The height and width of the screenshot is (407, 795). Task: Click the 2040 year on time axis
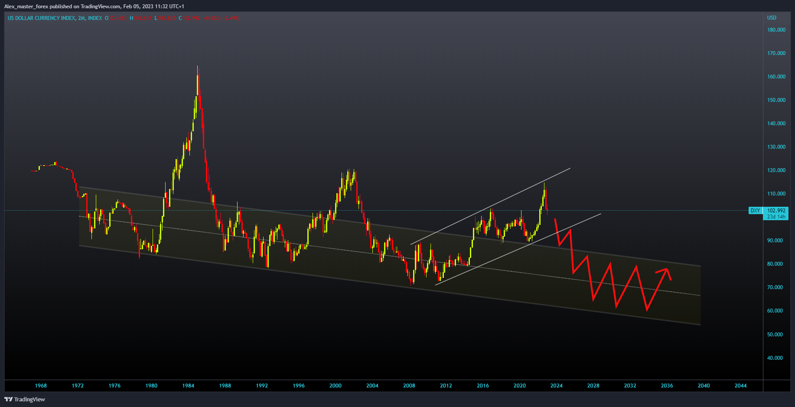704,386
